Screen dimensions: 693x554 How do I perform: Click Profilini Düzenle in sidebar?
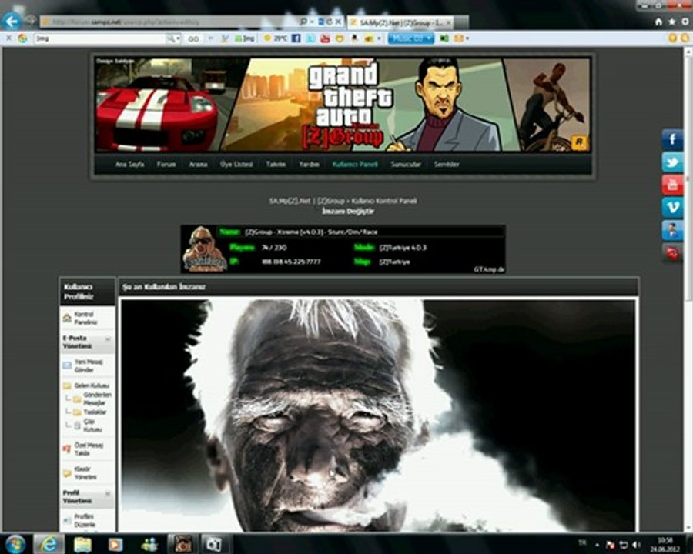pos(85,520)
